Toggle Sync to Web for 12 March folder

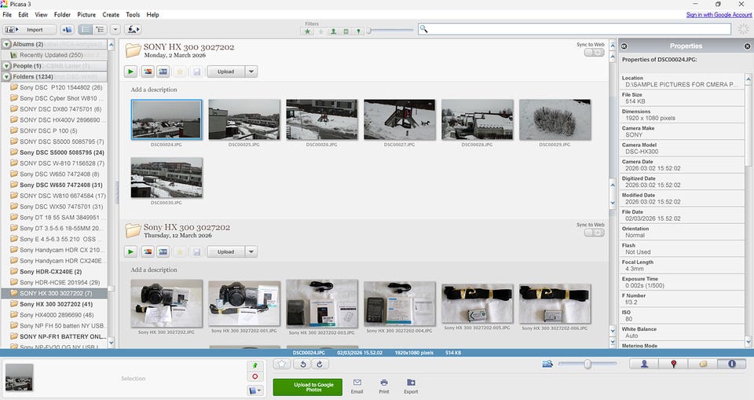tap(595, 233)
